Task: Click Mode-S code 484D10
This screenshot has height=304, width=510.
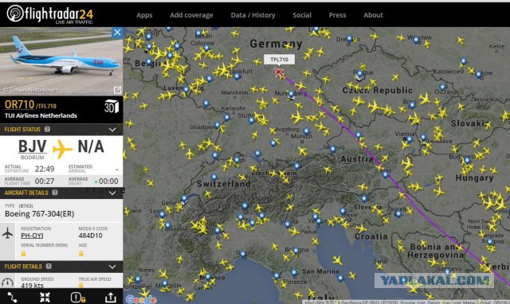Action: pos(90,236)
